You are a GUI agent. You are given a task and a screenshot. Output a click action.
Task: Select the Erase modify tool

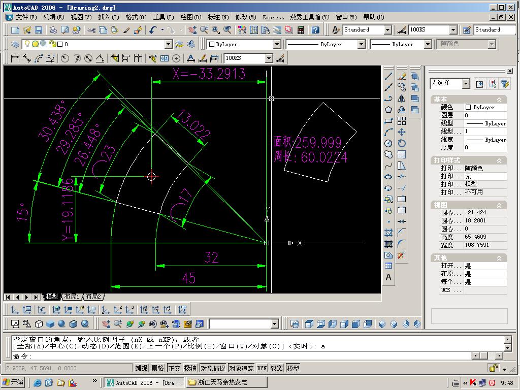pos(402,76)
